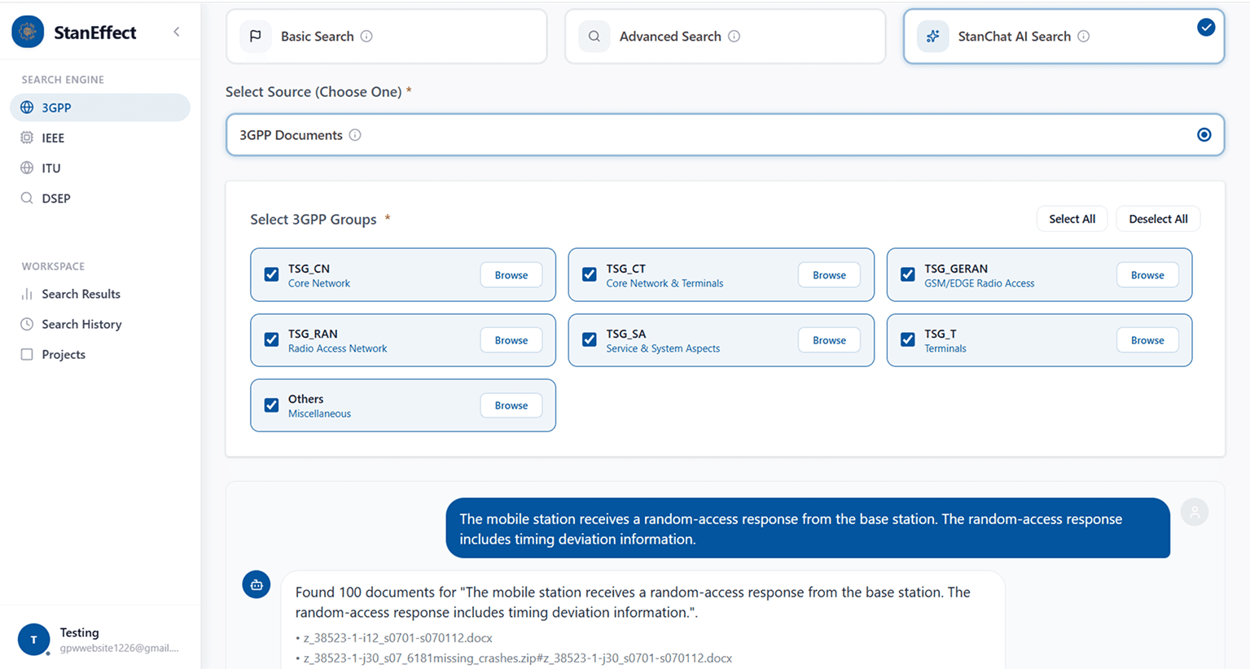The width and height of the screenshot is (1250, 669).
Task: Click the Projects square icon
Action: click(x=27, y=354)
